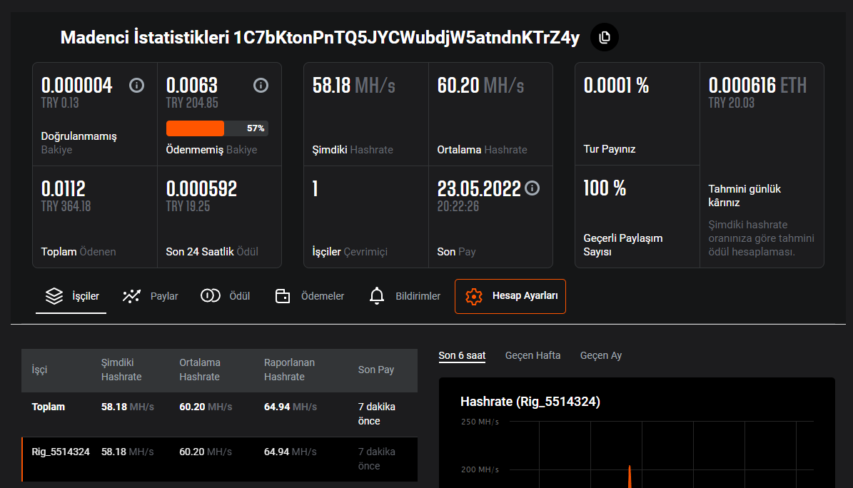
Task: Sort workers by Son Pay column
Action: [376, 370]
